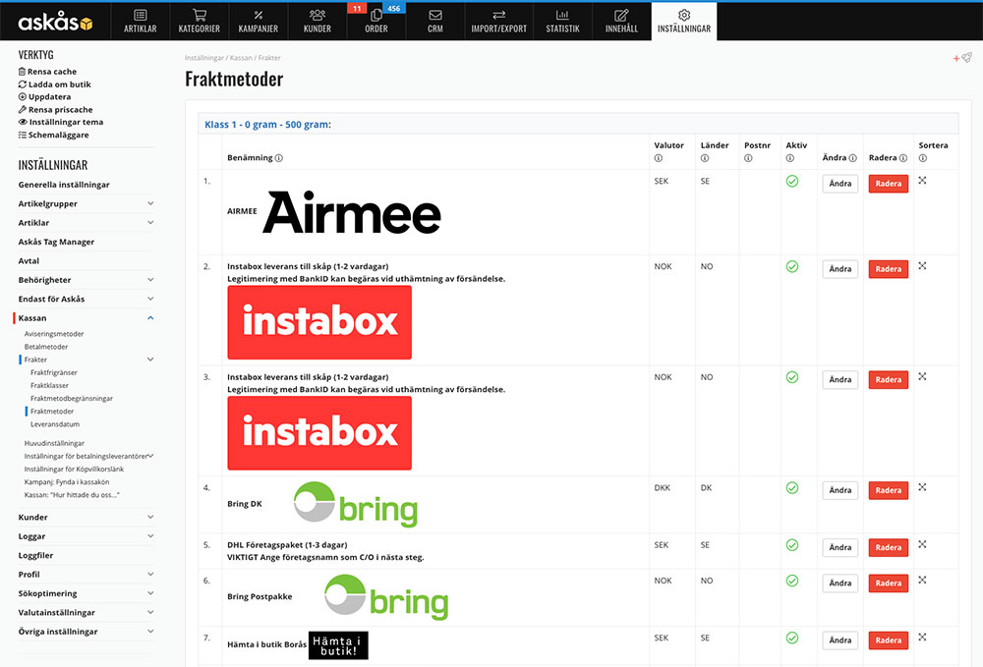The image size is (983, 667).
Task: Click the Instabox logo in row 2
Action: 319,322
